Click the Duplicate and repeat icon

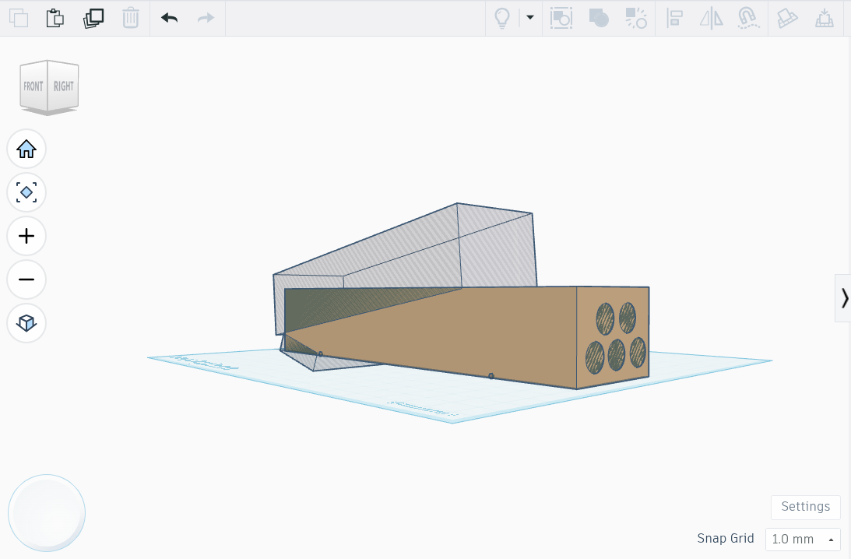(x=93, y=18)
